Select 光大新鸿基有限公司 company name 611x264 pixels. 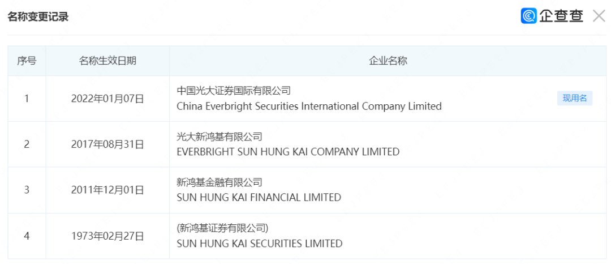[220, 137]
